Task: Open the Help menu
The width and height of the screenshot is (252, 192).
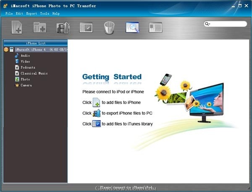Action: pyautogui.click(x=56, y=13)
